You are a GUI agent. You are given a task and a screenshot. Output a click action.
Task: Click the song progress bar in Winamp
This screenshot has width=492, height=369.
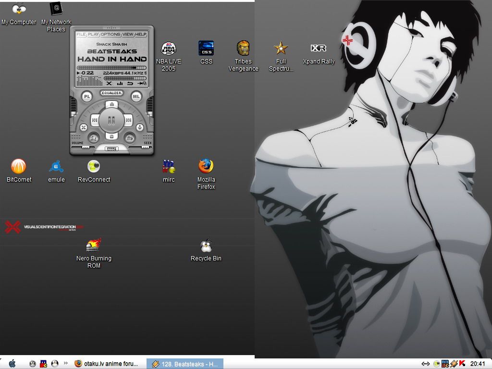(x=111, y=68)
